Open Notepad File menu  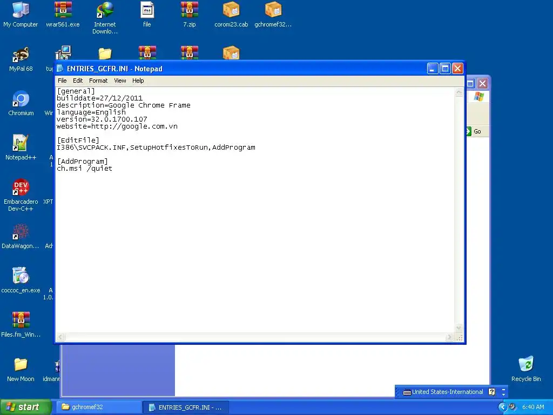[62, 81]
